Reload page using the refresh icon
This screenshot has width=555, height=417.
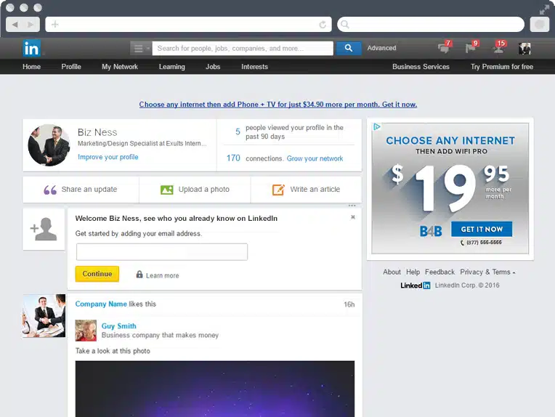(323, 25)
